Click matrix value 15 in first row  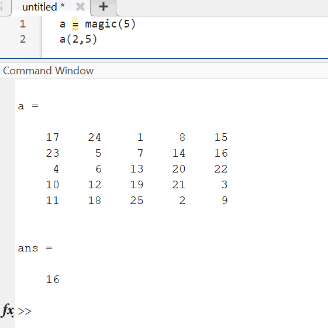click(221, 137)
